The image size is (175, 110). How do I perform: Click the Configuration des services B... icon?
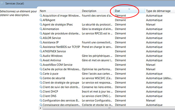[x=41, y=100]
